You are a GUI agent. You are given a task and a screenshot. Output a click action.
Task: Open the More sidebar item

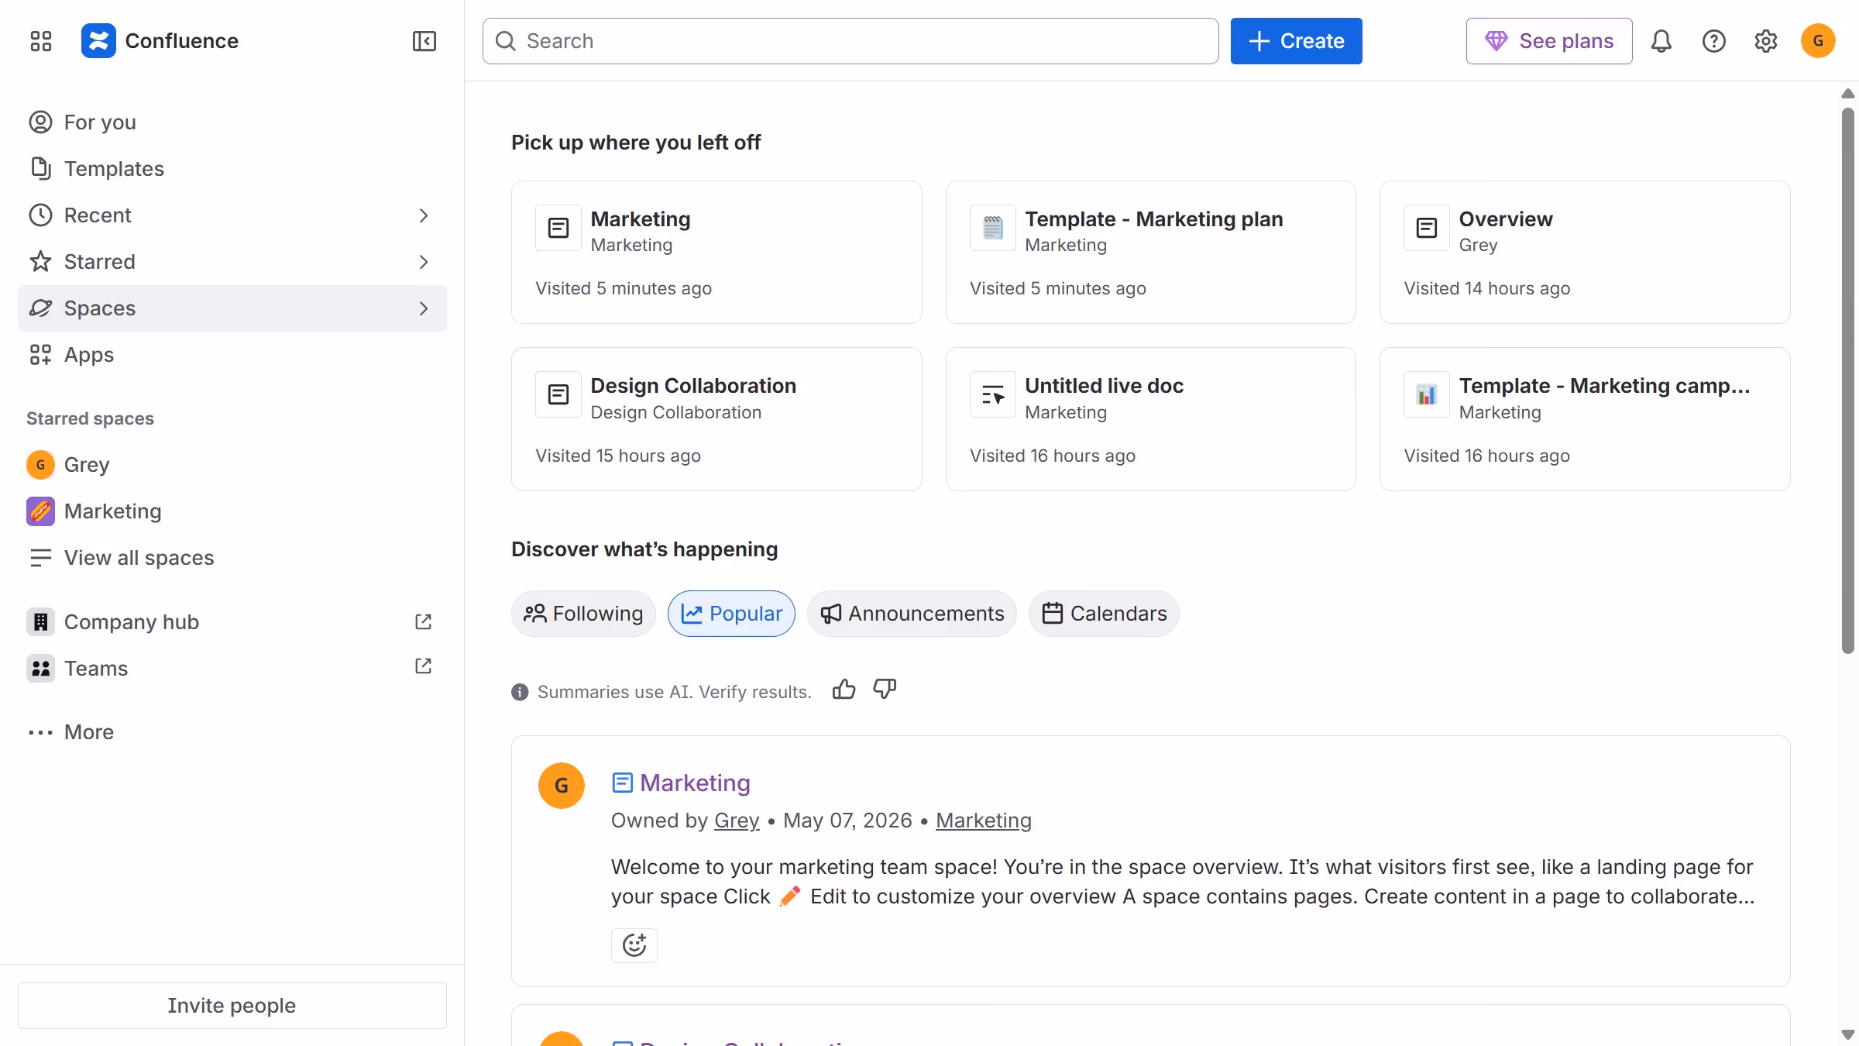pos(232,732)
